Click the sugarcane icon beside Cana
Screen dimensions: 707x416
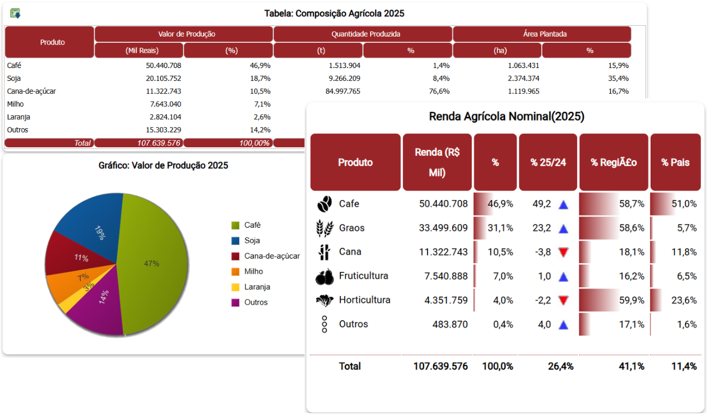(x=324, y=252)
